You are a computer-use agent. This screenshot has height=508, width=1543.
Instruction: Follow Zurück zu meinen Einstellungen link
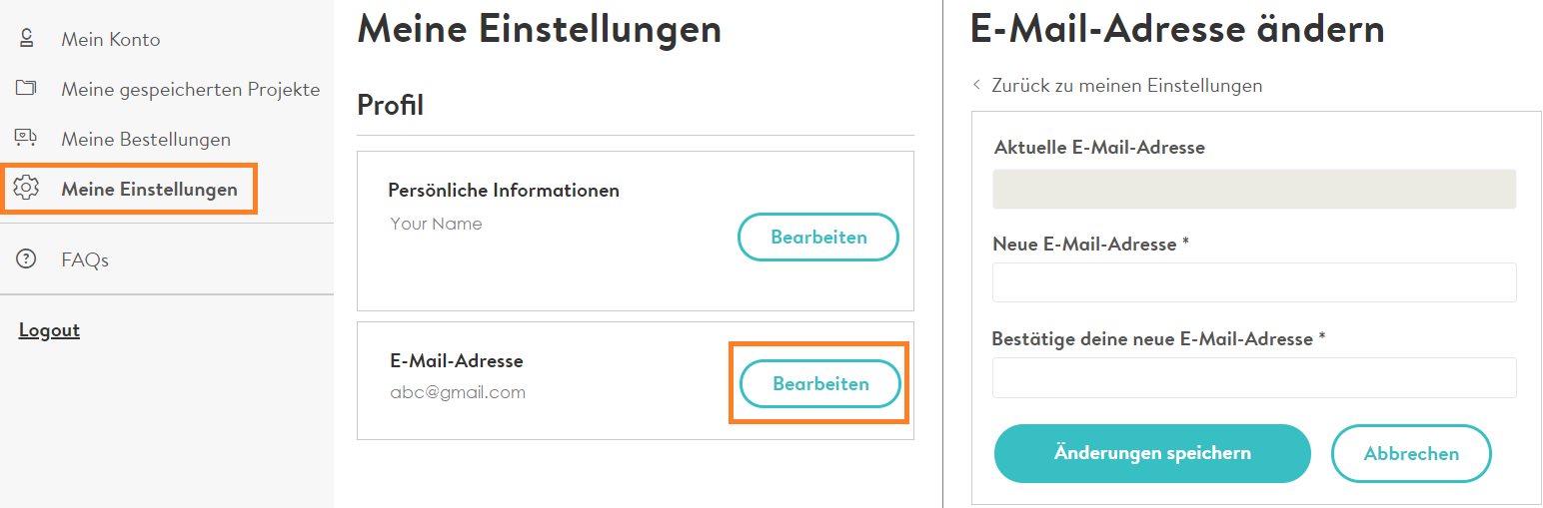click(x=1127, y=86)
